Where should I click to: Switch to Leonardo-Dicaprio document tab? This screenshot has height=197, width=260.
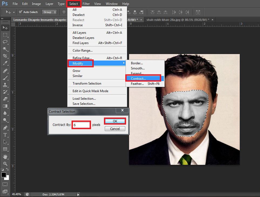(x=40, y=20)
